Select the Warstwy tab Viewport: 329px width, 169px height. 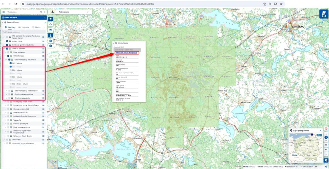pos(10,27)
